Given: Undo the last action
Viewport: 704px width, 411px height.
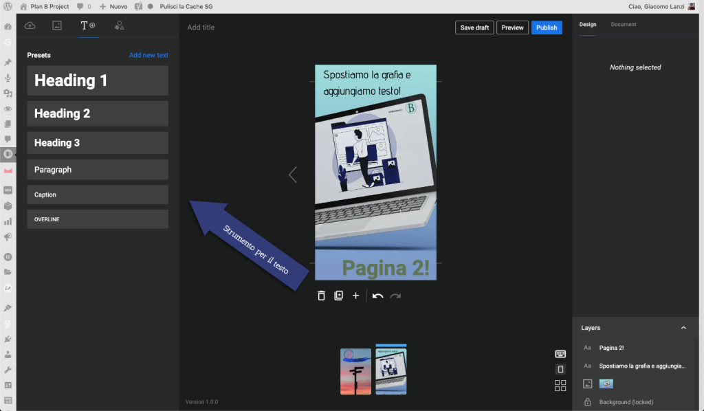Looking at the screenshot, I should tap(377, 296).
